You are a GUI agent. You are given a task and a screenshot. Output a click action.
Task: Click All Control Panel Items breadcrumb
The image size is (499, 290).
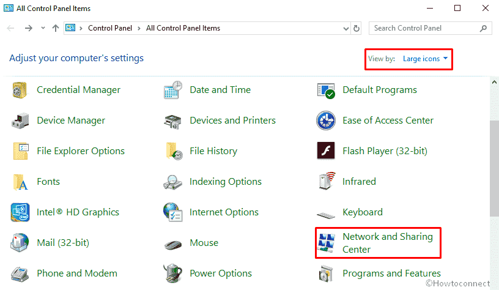(x=183, y=28)
